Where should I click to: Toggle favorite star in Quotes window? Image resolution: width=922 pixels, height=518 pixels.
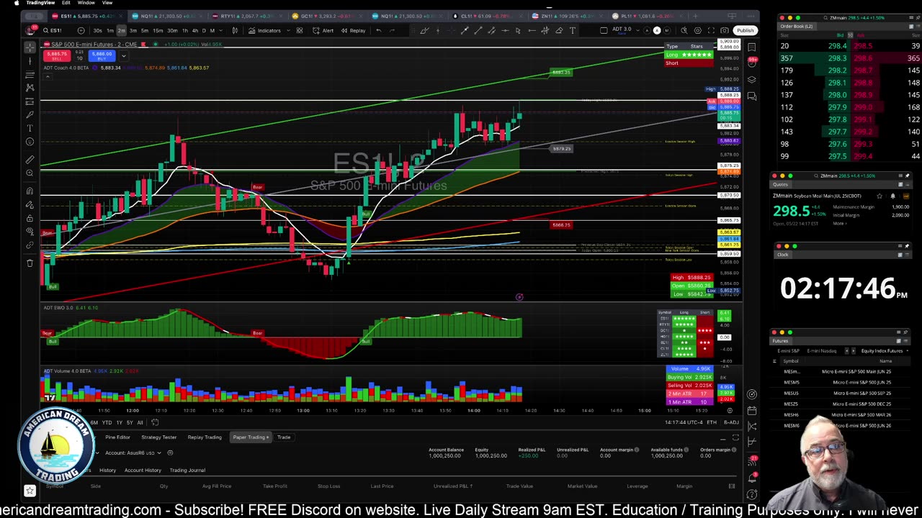tap(879, 196)
